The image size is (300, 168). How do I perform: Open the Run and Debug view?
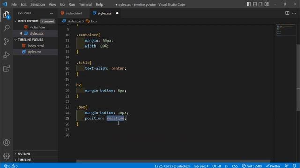click(7, 55)
